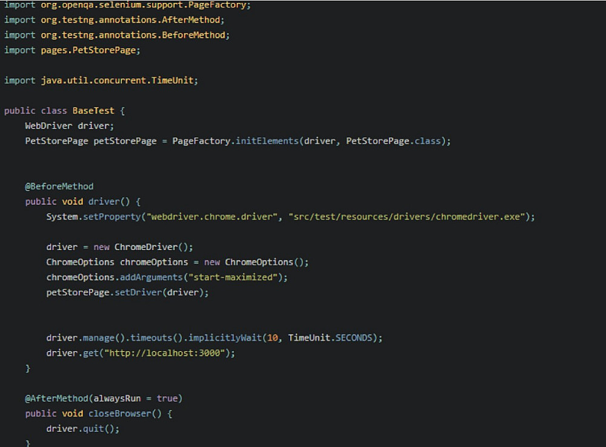
Task: Click PetStorePage.class argument
Action: coord(393,141)
